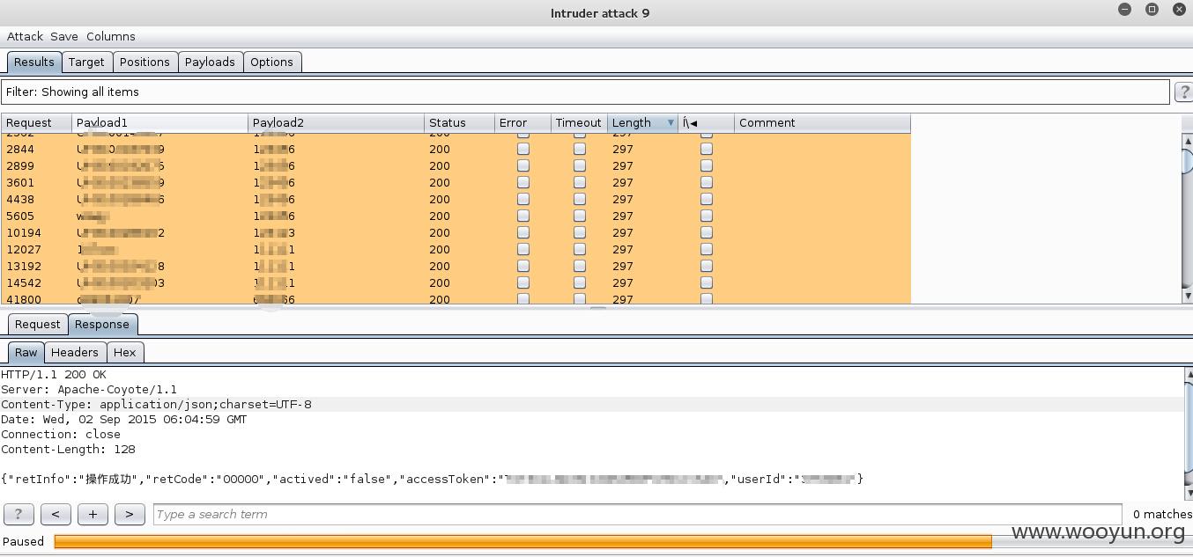Toggle Timeout checkbox for request 10194
Screen dimensions: 1193x557
580,232
